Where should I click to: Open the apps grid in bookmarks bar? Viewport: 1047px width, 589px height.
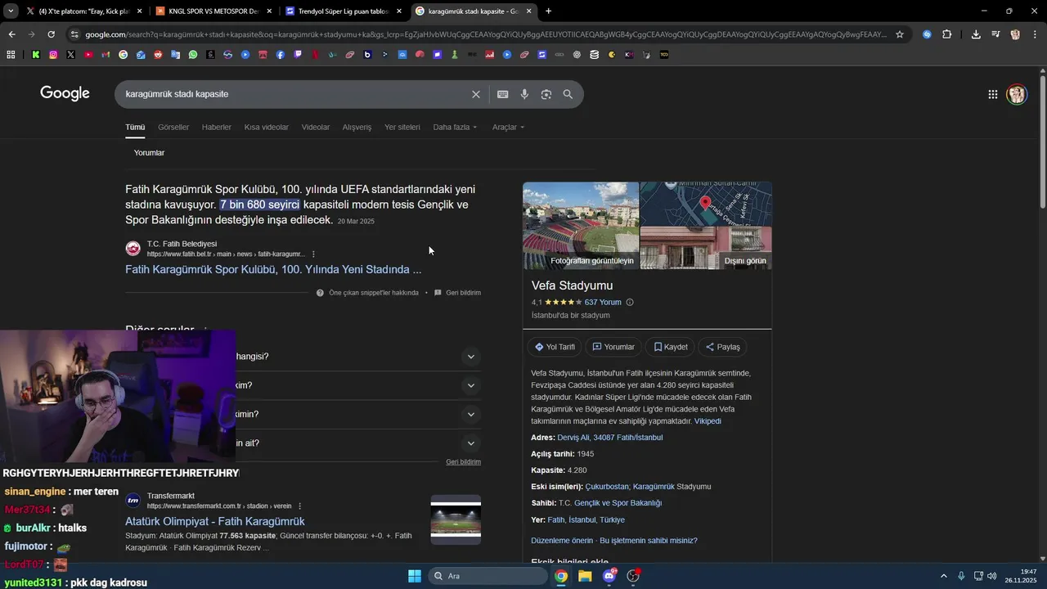11,55
